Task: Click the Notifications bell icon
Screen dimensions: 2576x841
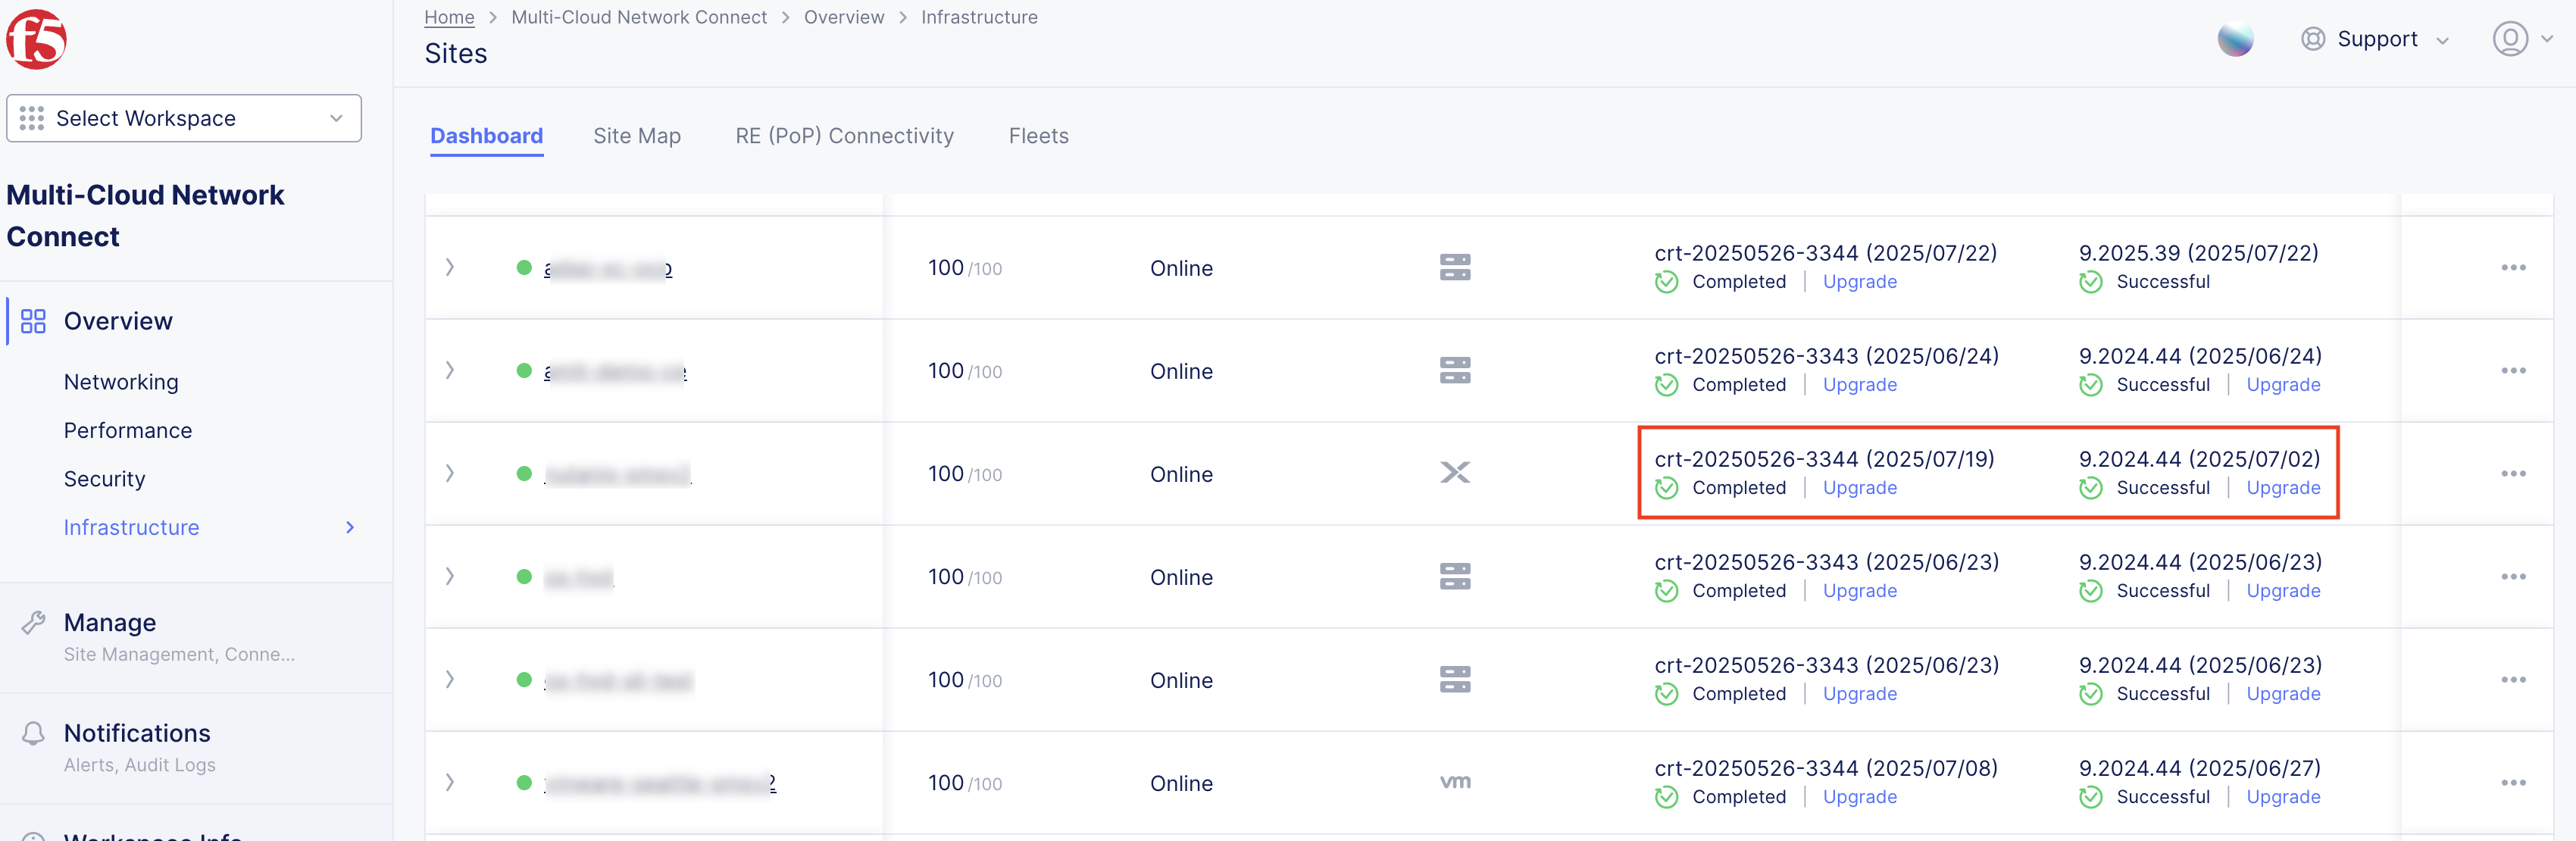Action: pos(33,733)
